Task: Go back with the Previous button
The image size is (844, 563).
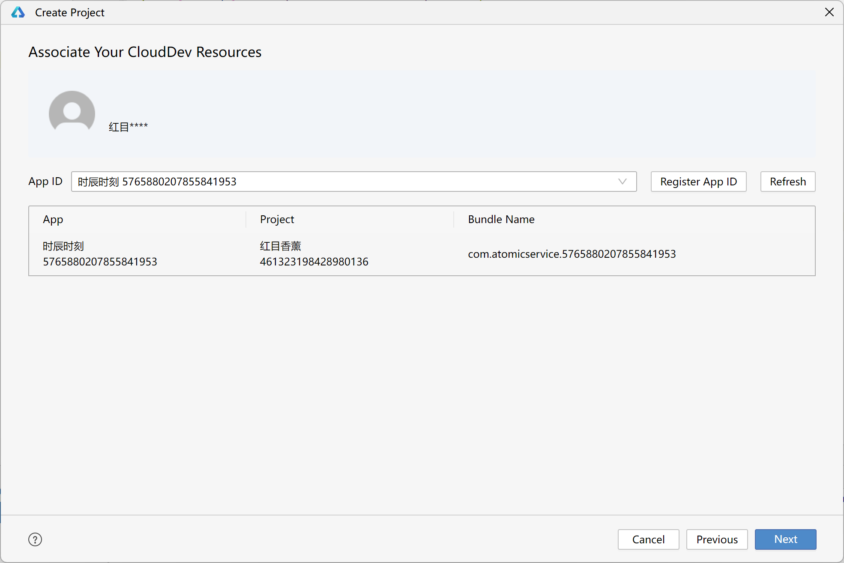Action: (717, 539)
